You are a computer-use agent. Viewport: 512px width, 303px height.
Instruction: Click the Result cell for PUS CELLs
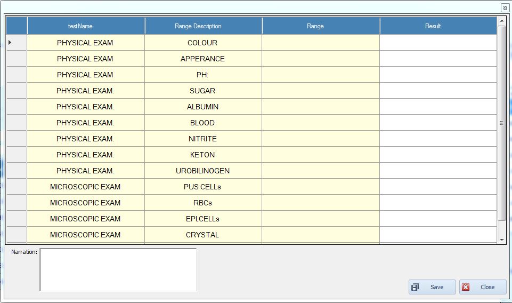[x=438, y=187]
